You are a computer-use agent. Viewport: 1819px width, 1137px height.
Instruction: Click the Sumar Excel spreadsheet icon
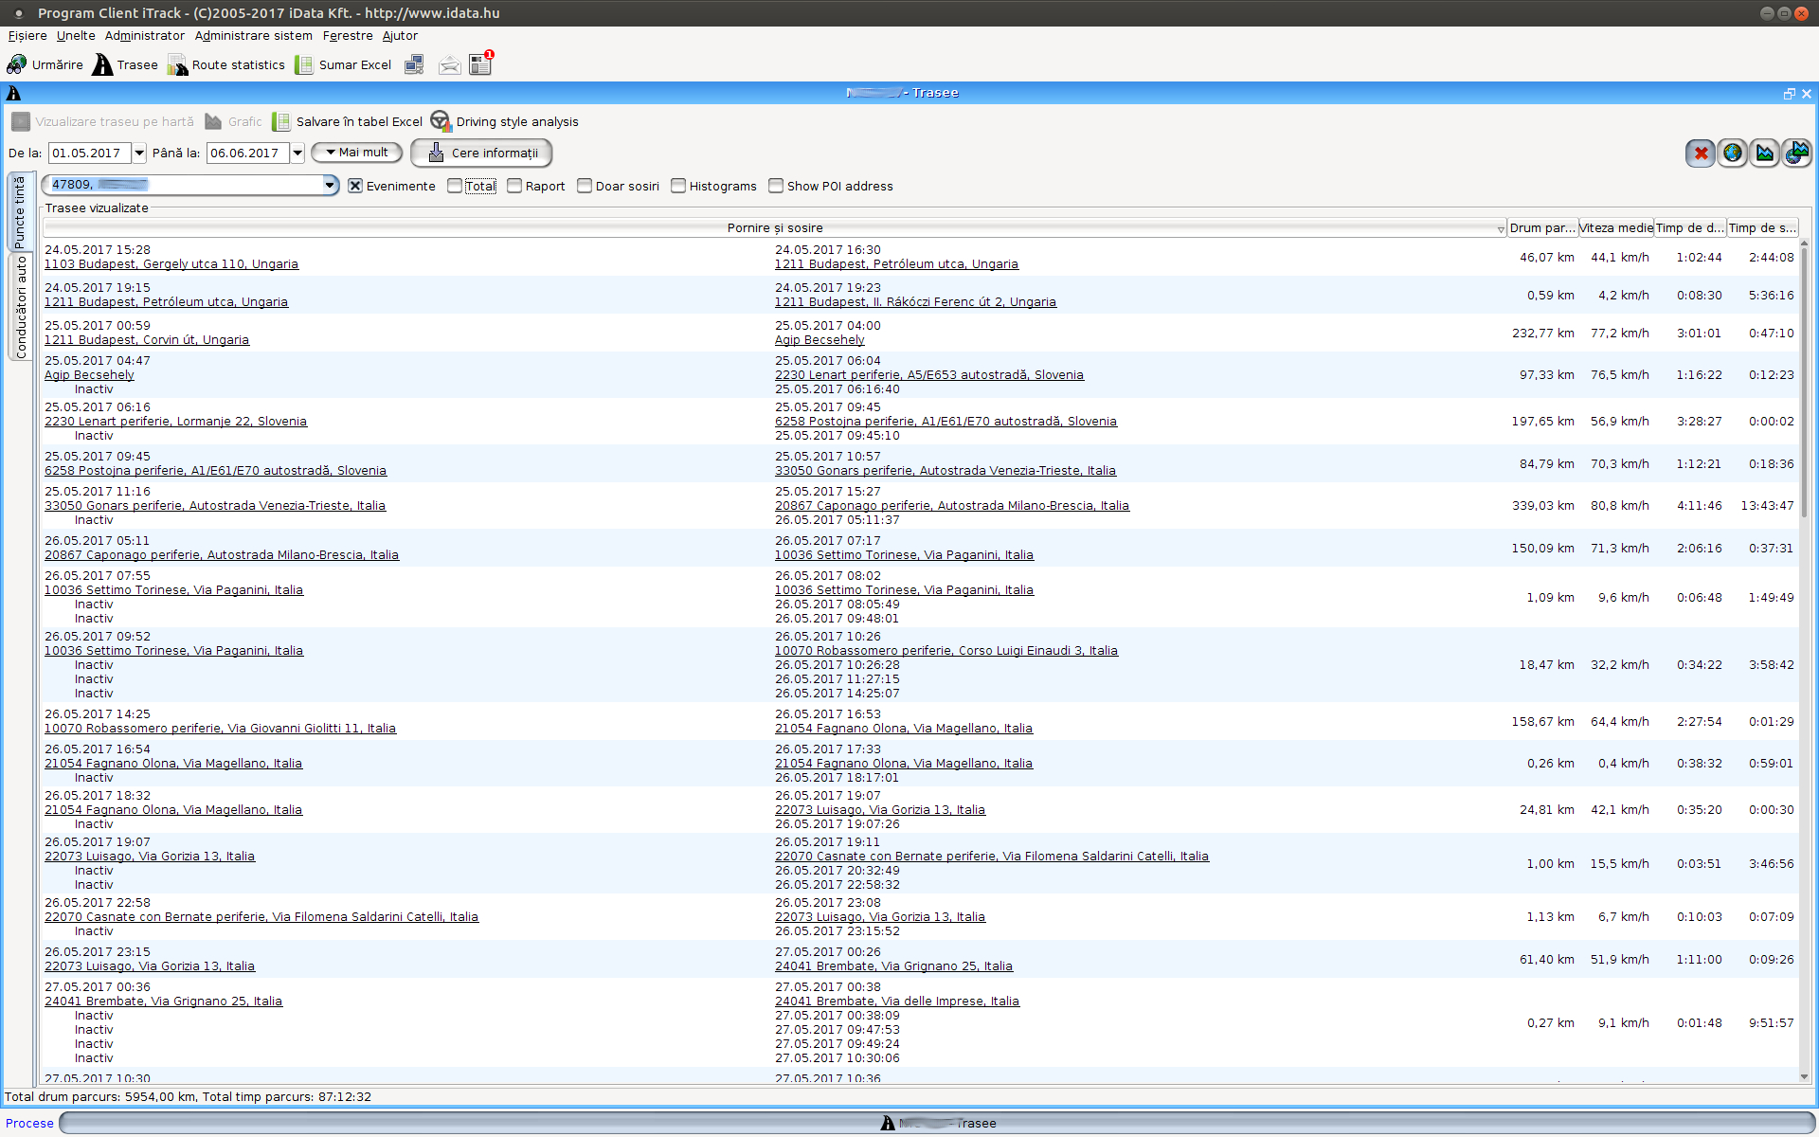304,64
